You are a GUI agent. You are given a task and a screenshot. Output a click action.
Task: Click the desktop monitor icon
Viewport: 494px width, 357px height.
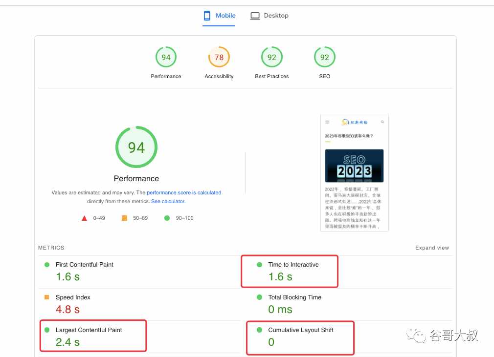(255, 16)
